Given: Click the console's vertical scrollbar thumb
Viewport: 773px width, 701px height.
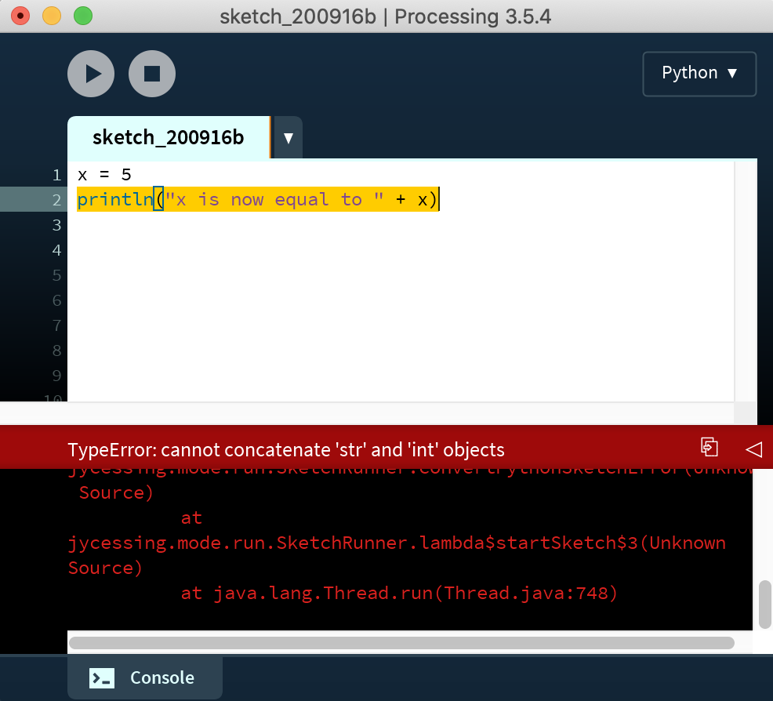Looking at the screenshot, I should click(764, 604).
